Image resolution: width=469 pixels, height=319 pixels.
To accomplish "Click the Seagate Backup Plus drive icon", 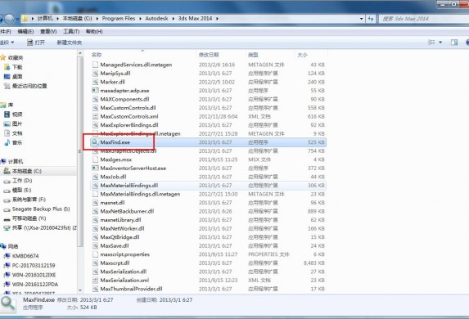I will click(x=7, y=209).
